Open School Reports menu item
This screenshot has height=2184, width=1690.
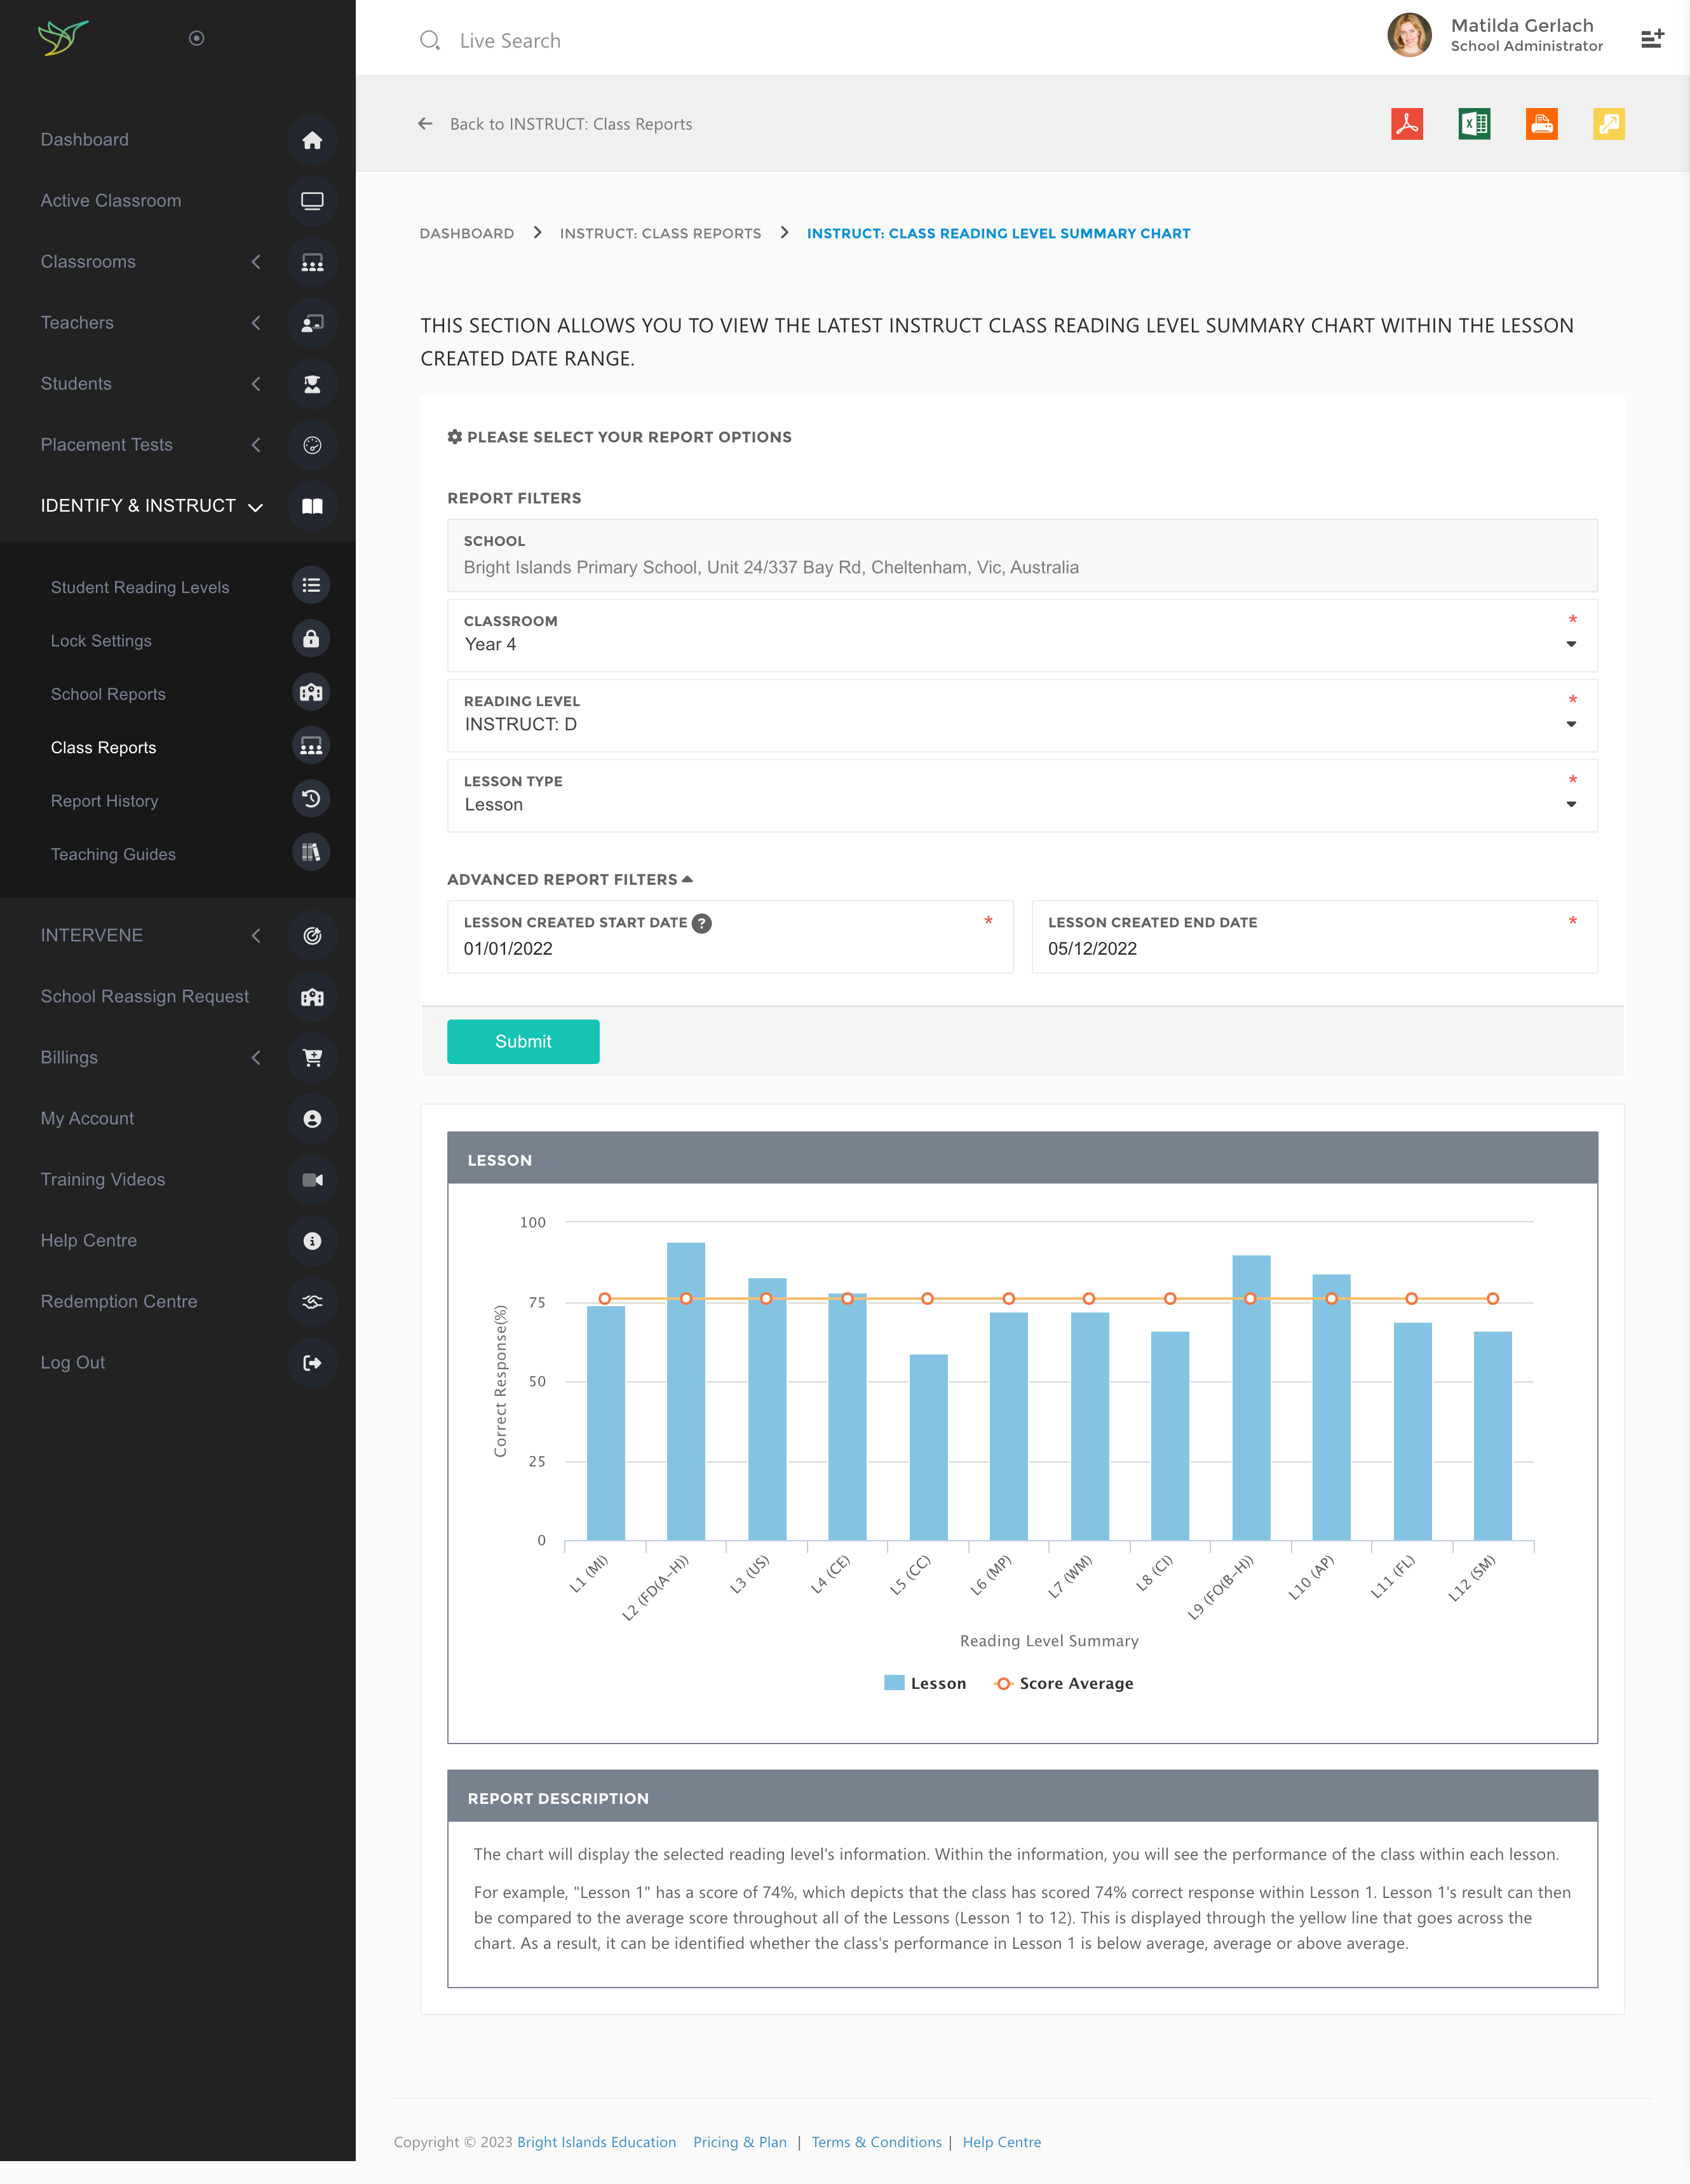click(x=108, y=694)
